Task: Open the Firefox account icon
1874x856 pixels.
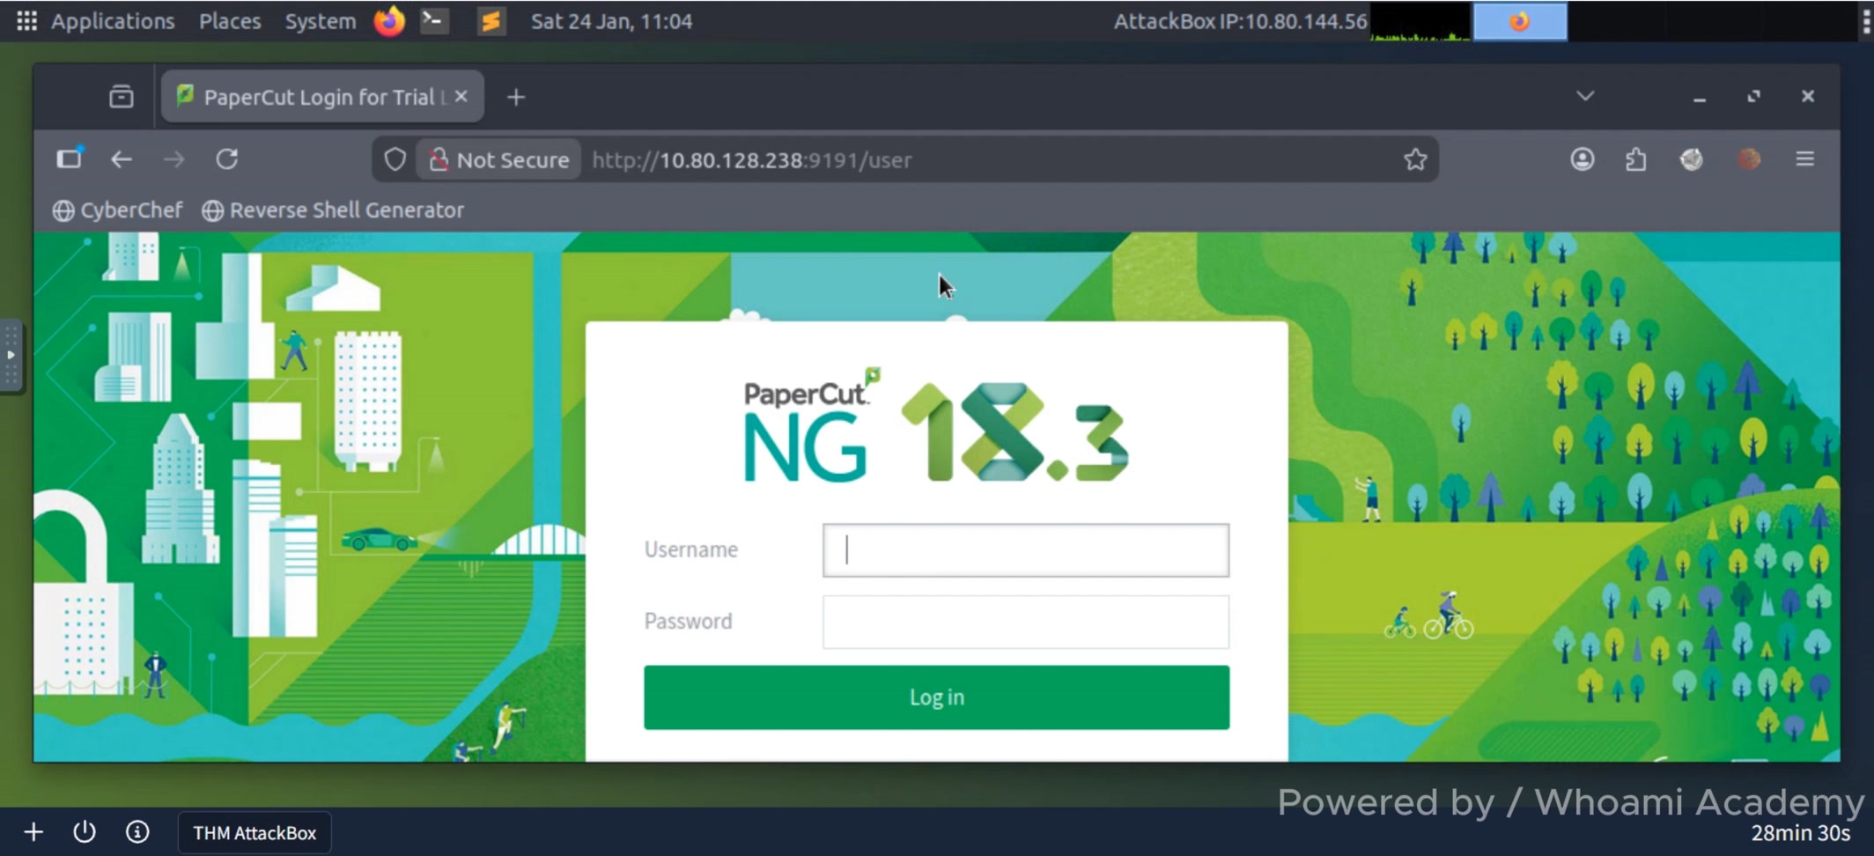Action: pyautogui.click(x=1583, y=159)
